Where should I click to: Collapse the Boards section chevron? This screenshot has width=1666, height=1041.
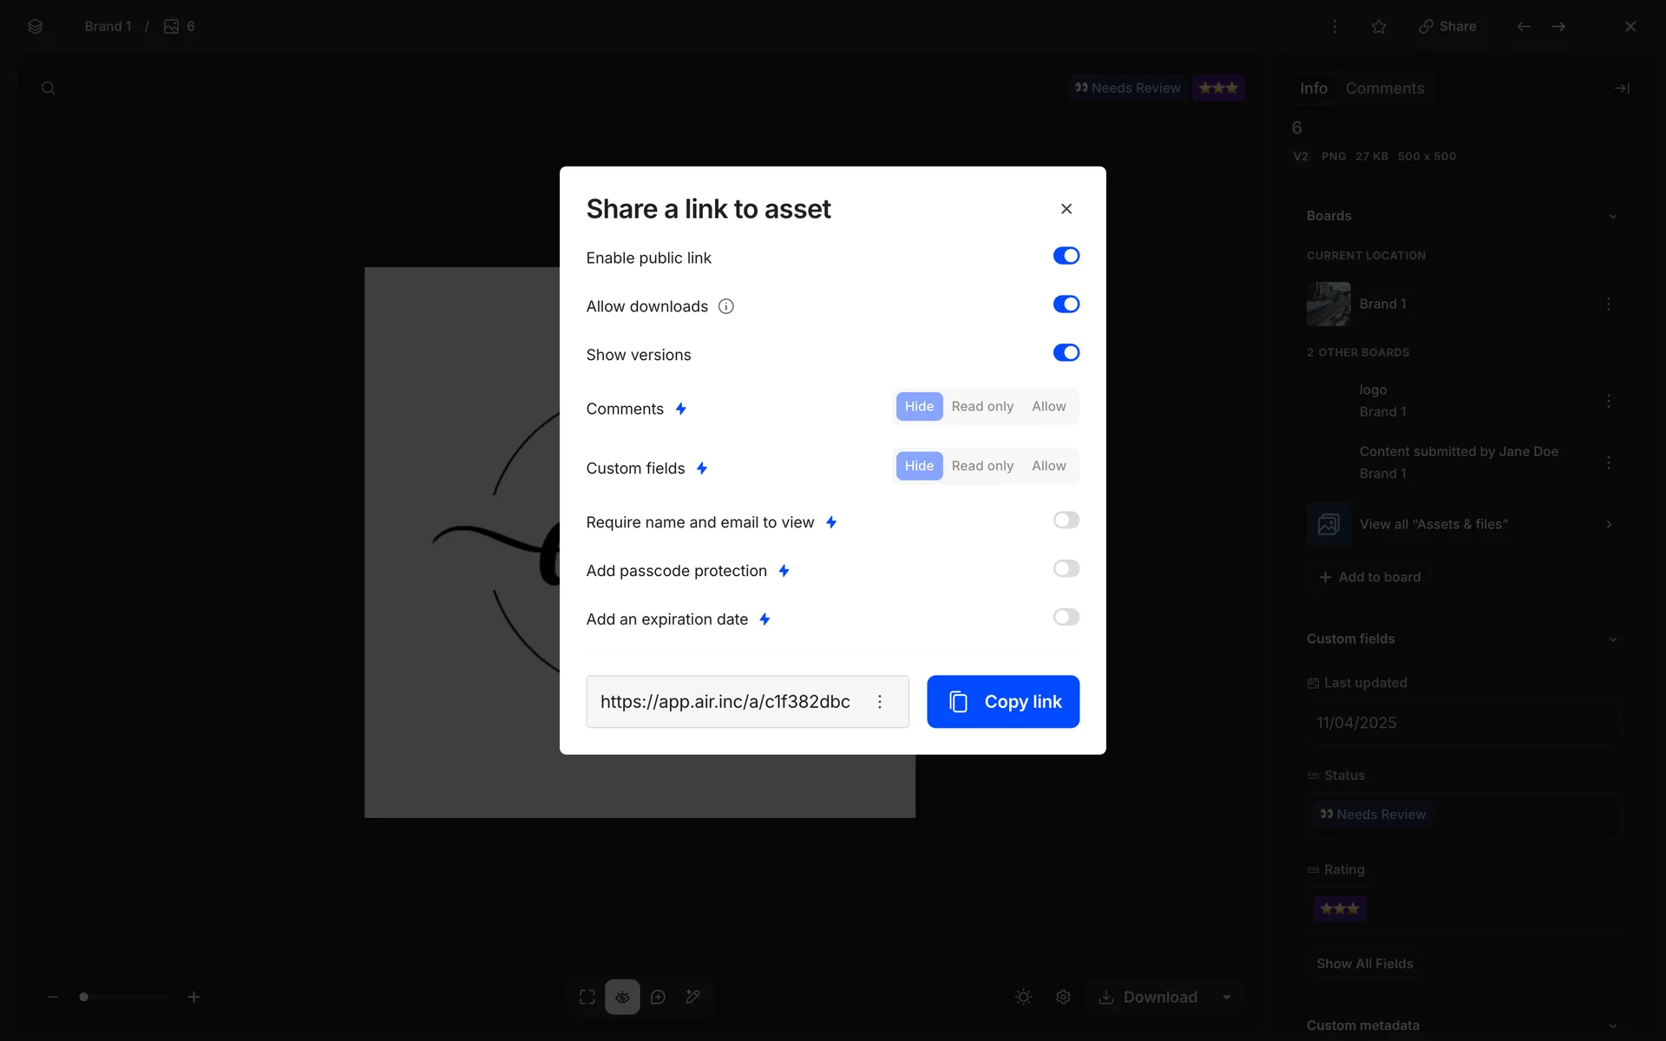tap(1612, 216)
